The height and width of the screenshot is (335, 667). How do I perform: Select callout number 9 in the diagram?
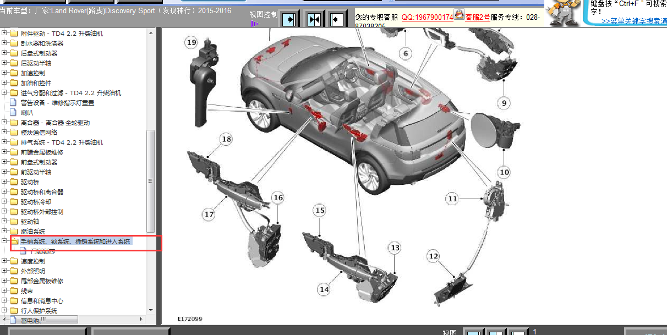pos(503,102)
